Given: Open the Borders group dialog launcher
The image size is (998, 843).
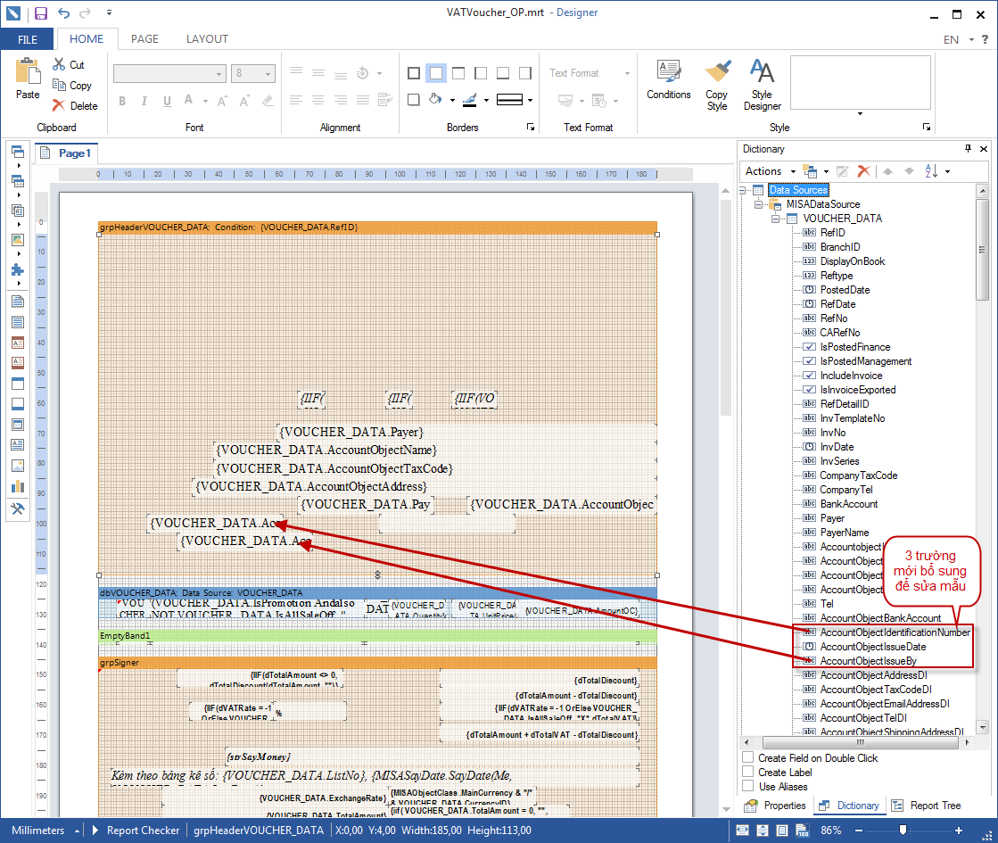Looking at the screenshot, I should (x=530, y=128).
